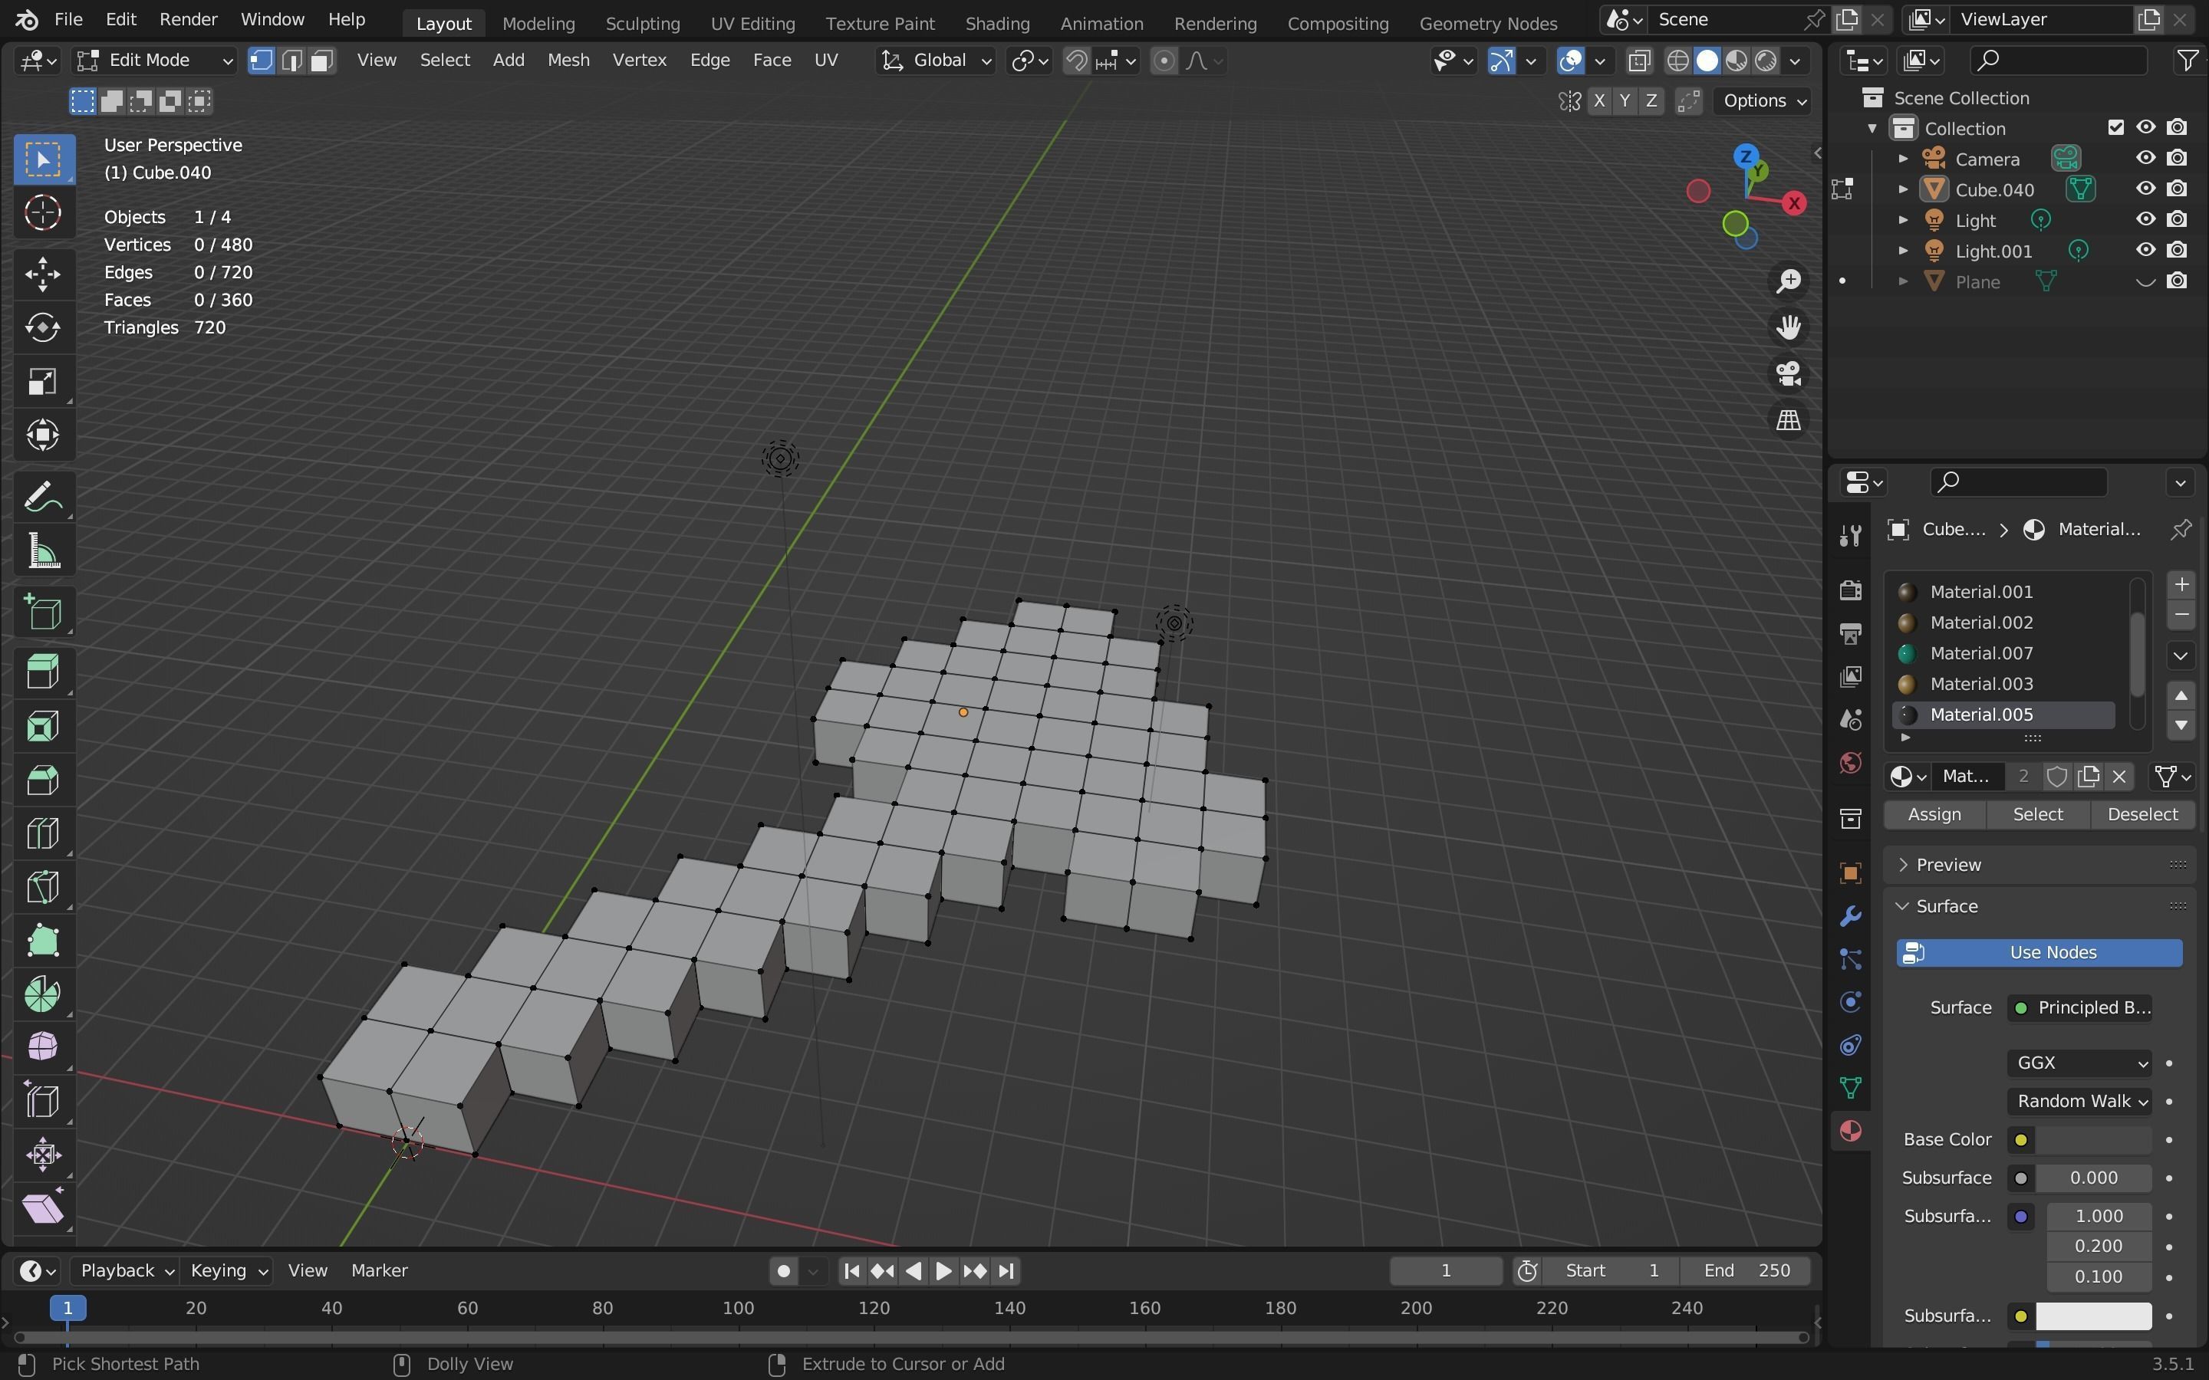The height and width of the screenshot is (1380, 2209).
Task: Select the Bevel tool
Action: coord(42,780)
